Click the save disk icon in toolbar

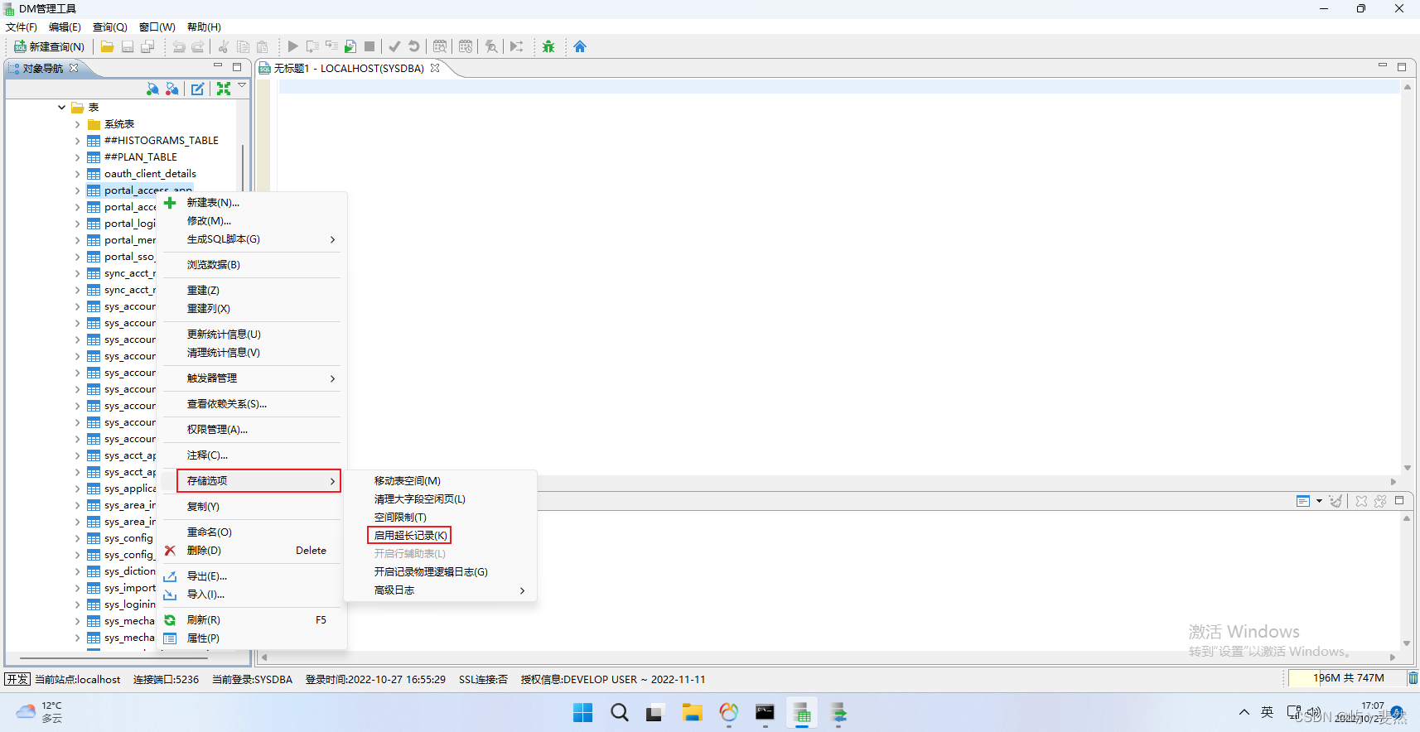coord(128,46)
